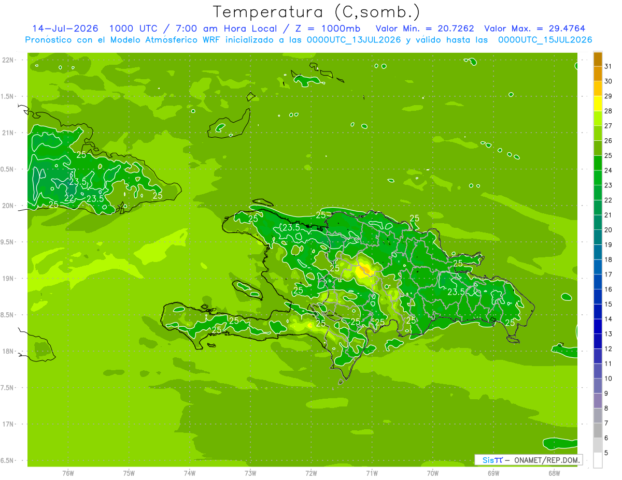Click the "ONAMET/REP.DOM." credit label
The image size is (622, 480).
(x=547, y=460)
